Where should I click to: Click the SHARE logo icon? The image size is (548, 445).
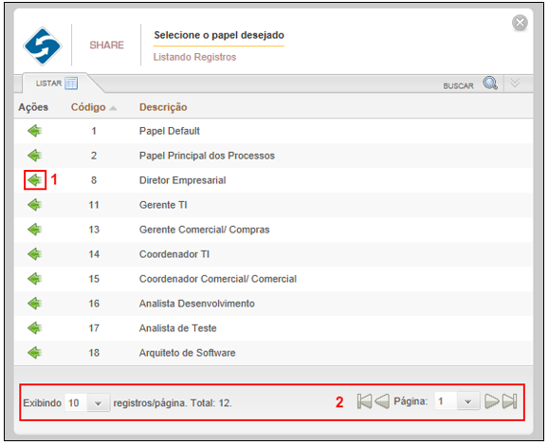[43, 46]
